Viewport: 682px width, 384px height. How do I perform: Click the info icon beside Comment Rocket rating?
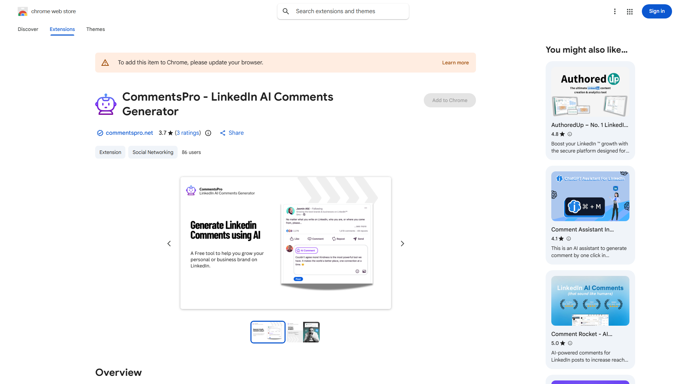pos(570,343)
